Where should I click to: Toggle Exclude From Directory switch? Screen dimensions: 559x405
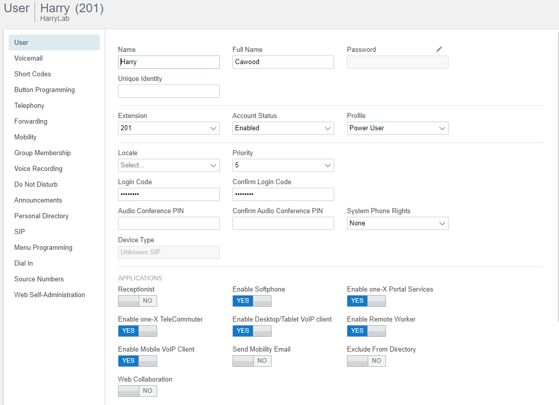pos(366,360)
